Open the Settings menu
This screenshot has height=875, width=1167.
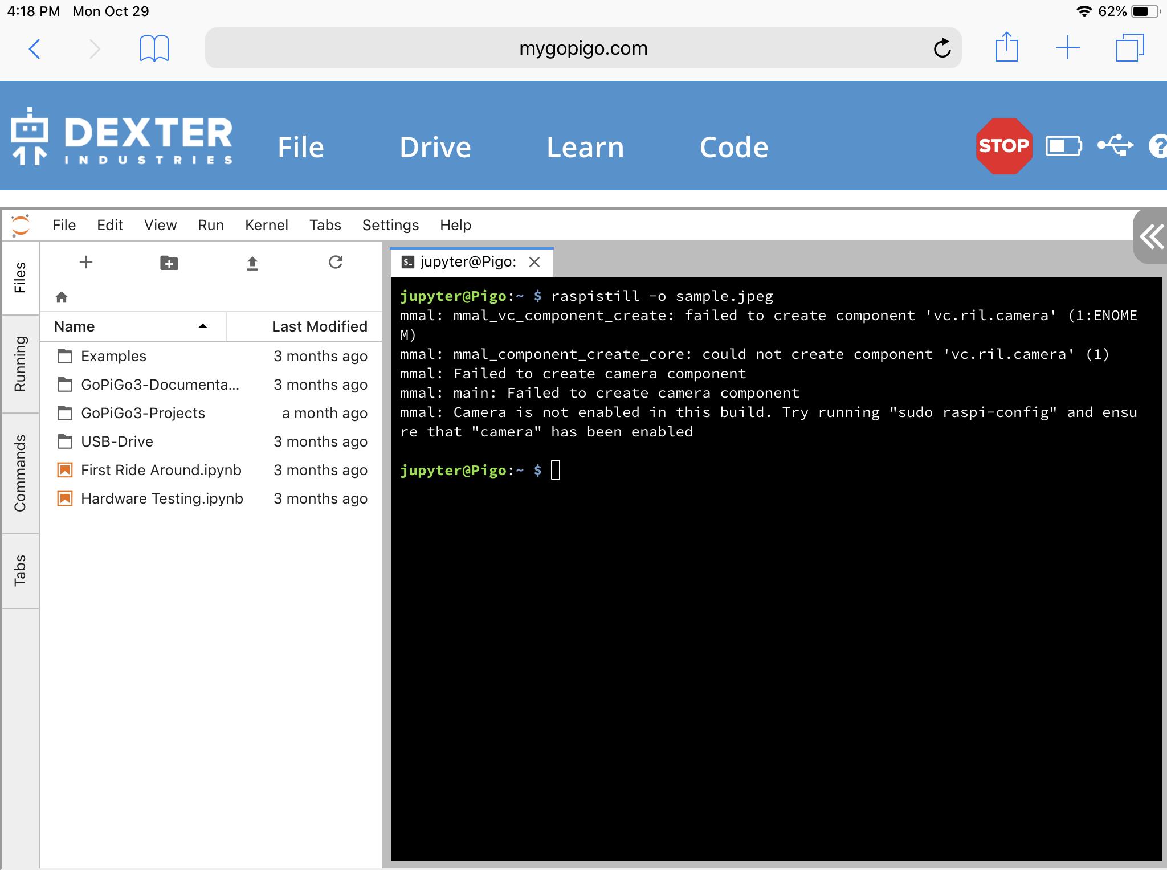tap(390, 225)
